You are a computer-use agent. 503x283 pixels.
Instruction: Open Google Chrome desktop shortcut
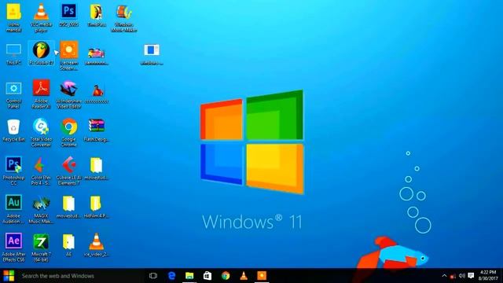(x=69, y=132)
